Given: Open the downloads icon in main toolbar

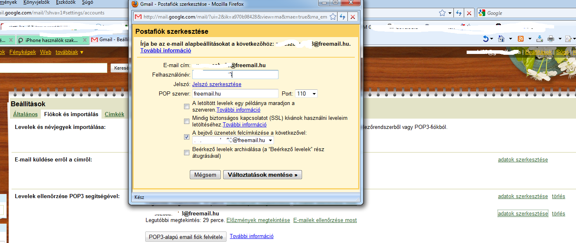Looking at the screenshot, I should click(x=540, y=39).
